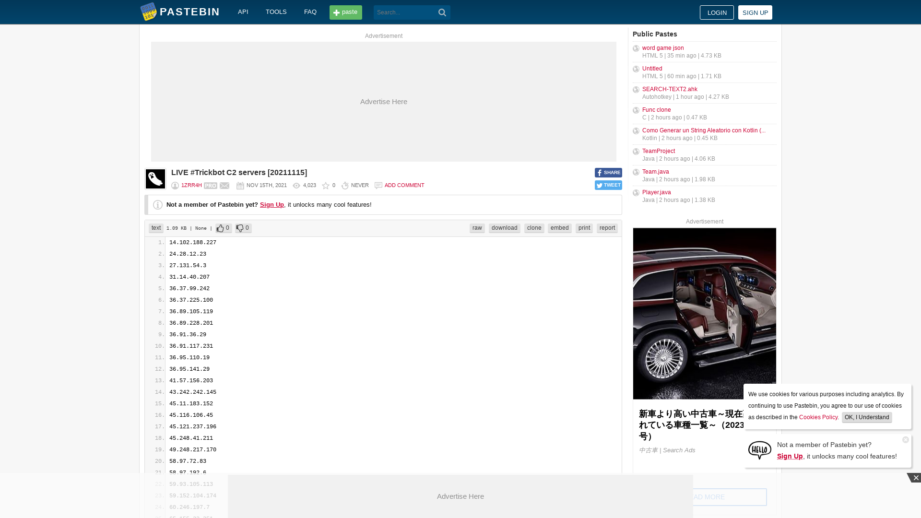The width and height of the screenshot is (921, 518).
Task: Click globe icon beside TeamProject
Action: (x=636, y=152)
